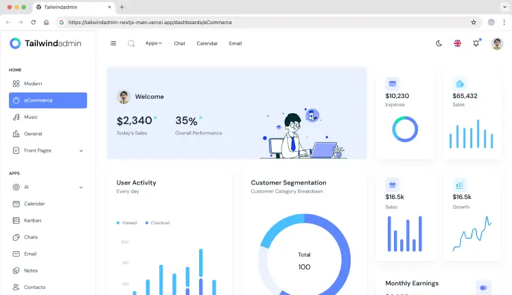Open search with the magnifier icon
Image resolution: width=512 pixels, height=295 pixels.
(x=131, y=43)
